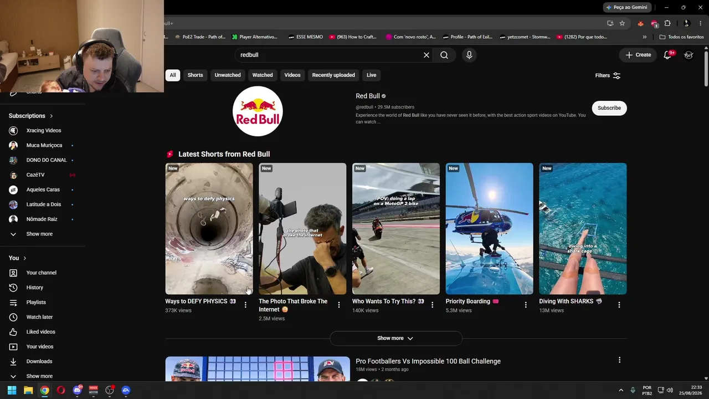Select the Watched filter chip
This screenshot has width=709, height=399.
[x=263, y=75]
